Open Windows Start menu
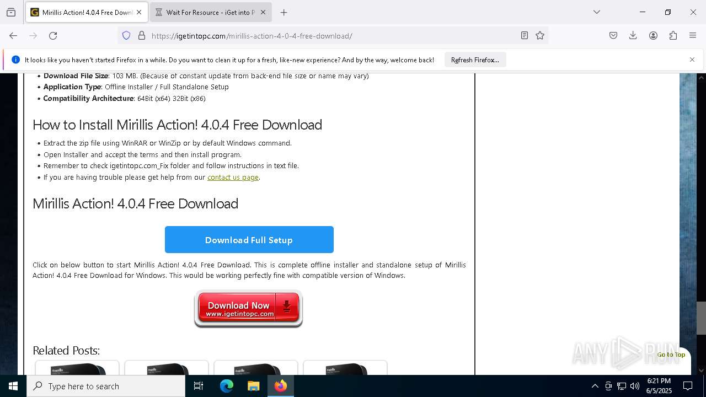Image resolution: width=706 pixels, height=397 pixels. point(13,386)
